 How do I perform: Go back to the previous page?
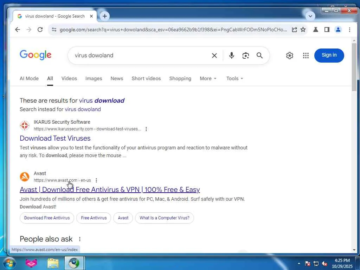18,30
